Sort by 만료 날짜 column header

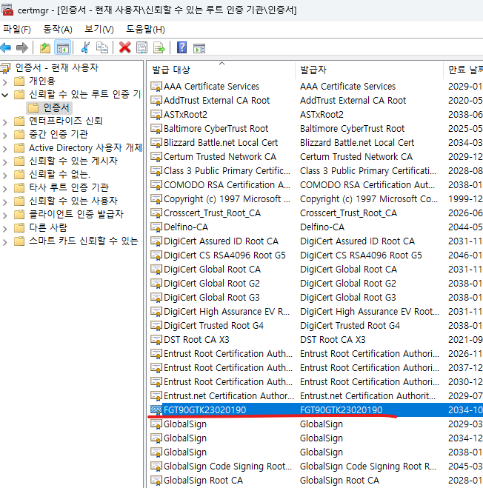coord(464,70)
